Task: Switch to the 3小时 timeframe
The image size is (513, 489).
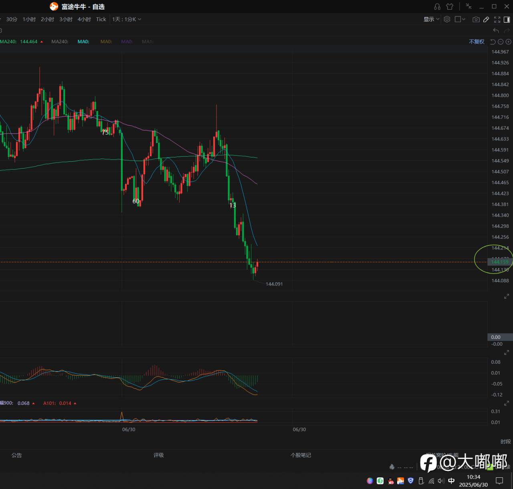Action: (x=66, y=19)
